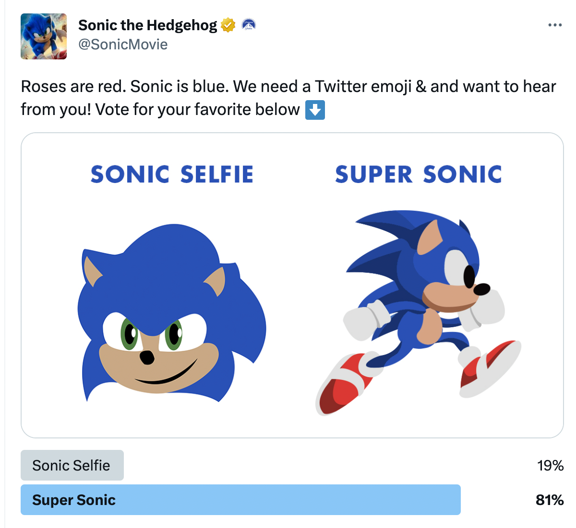This screenshot has width=576, height=528.
Task: Click the SUPER SONIC heading in the image
Action: pyautogui.click(x=418, y=174)
